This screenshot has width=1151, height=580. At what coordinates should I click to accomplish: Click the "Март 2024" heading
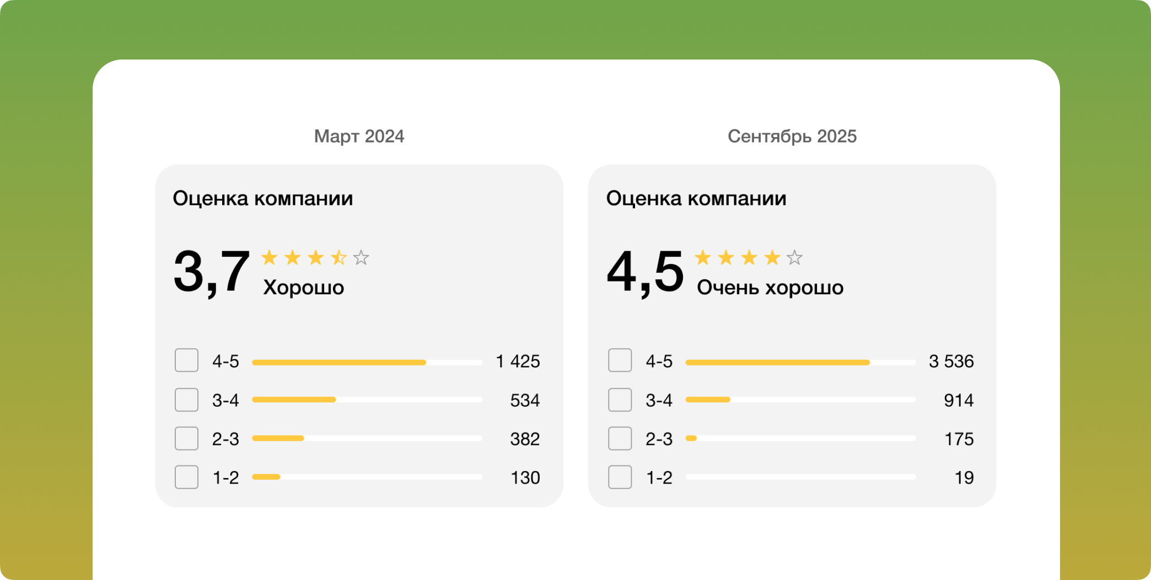(x=359, y=136)
